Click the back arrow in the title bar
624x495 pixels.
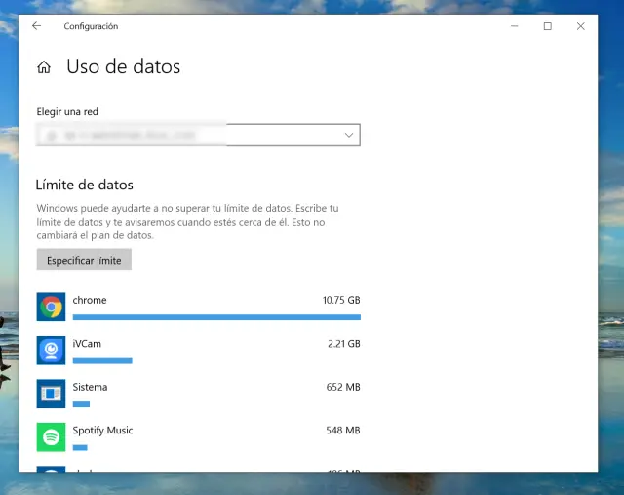click(37, 26)
